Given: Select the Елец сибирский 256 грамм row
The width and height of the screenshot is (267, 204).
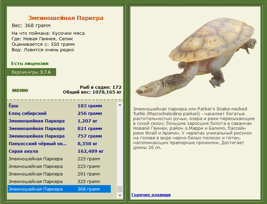Looking at the screenshot, I should click(59, 114).
